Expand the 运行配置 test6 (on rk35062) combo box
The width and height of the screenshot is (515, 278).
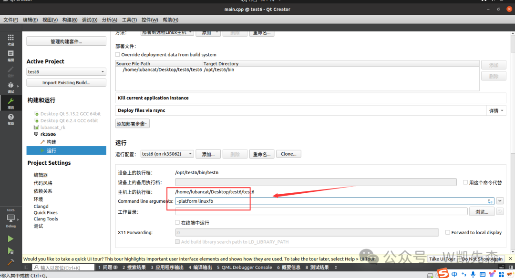coord(167,154)
